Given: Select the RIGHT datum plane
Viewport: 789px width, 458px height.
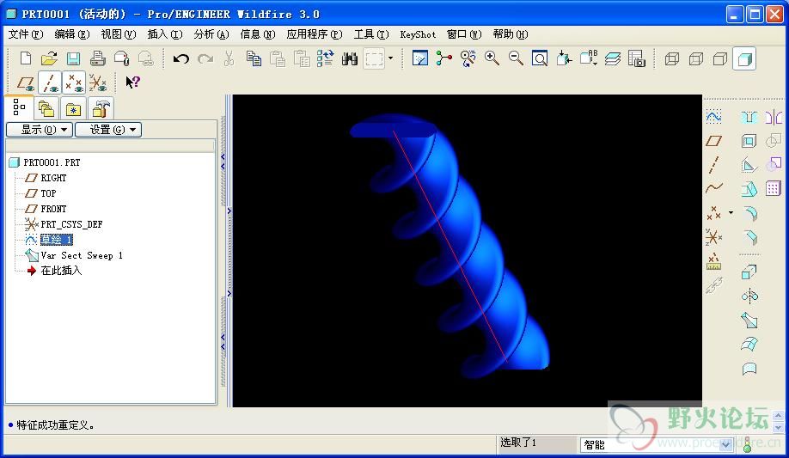Looking at the screenshot, I should 53,178.
